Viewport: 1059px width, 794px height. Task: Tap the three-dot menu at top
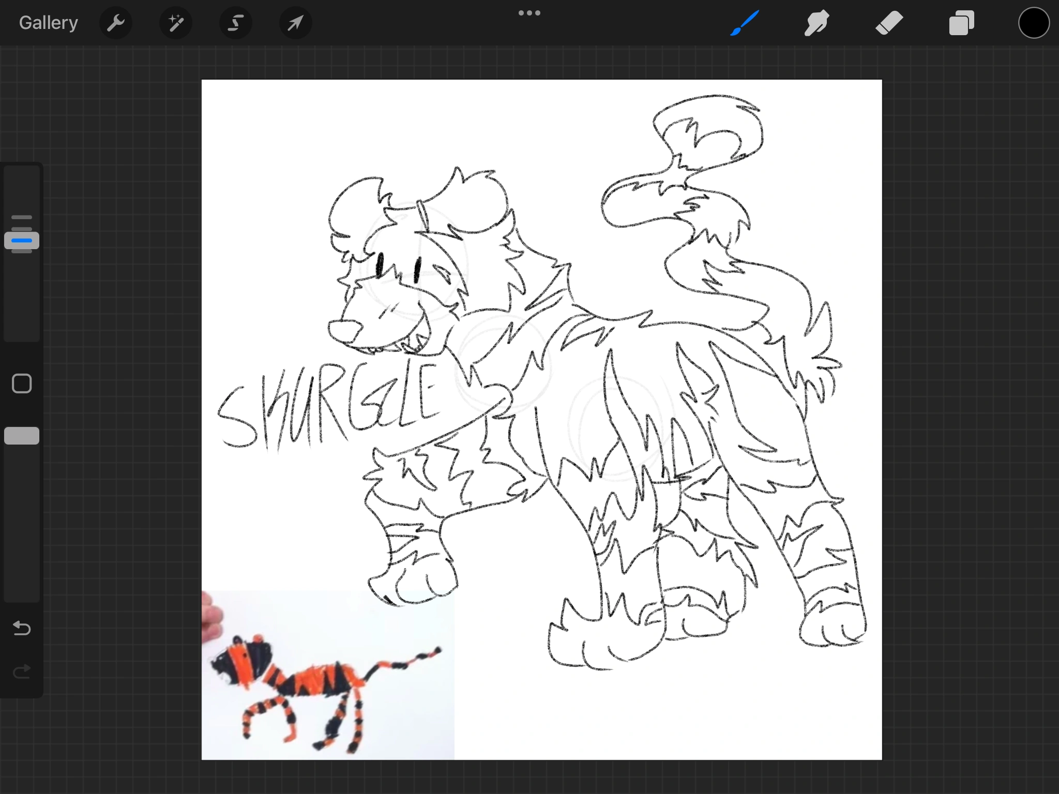click(x=529, y=13)
